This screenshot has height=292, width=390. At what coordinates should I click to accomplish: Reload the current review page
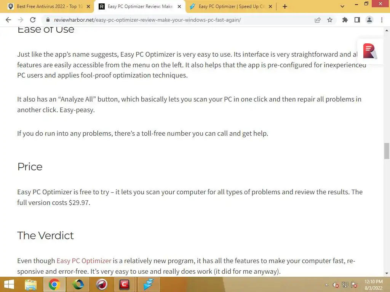click(x=33, y=20)
